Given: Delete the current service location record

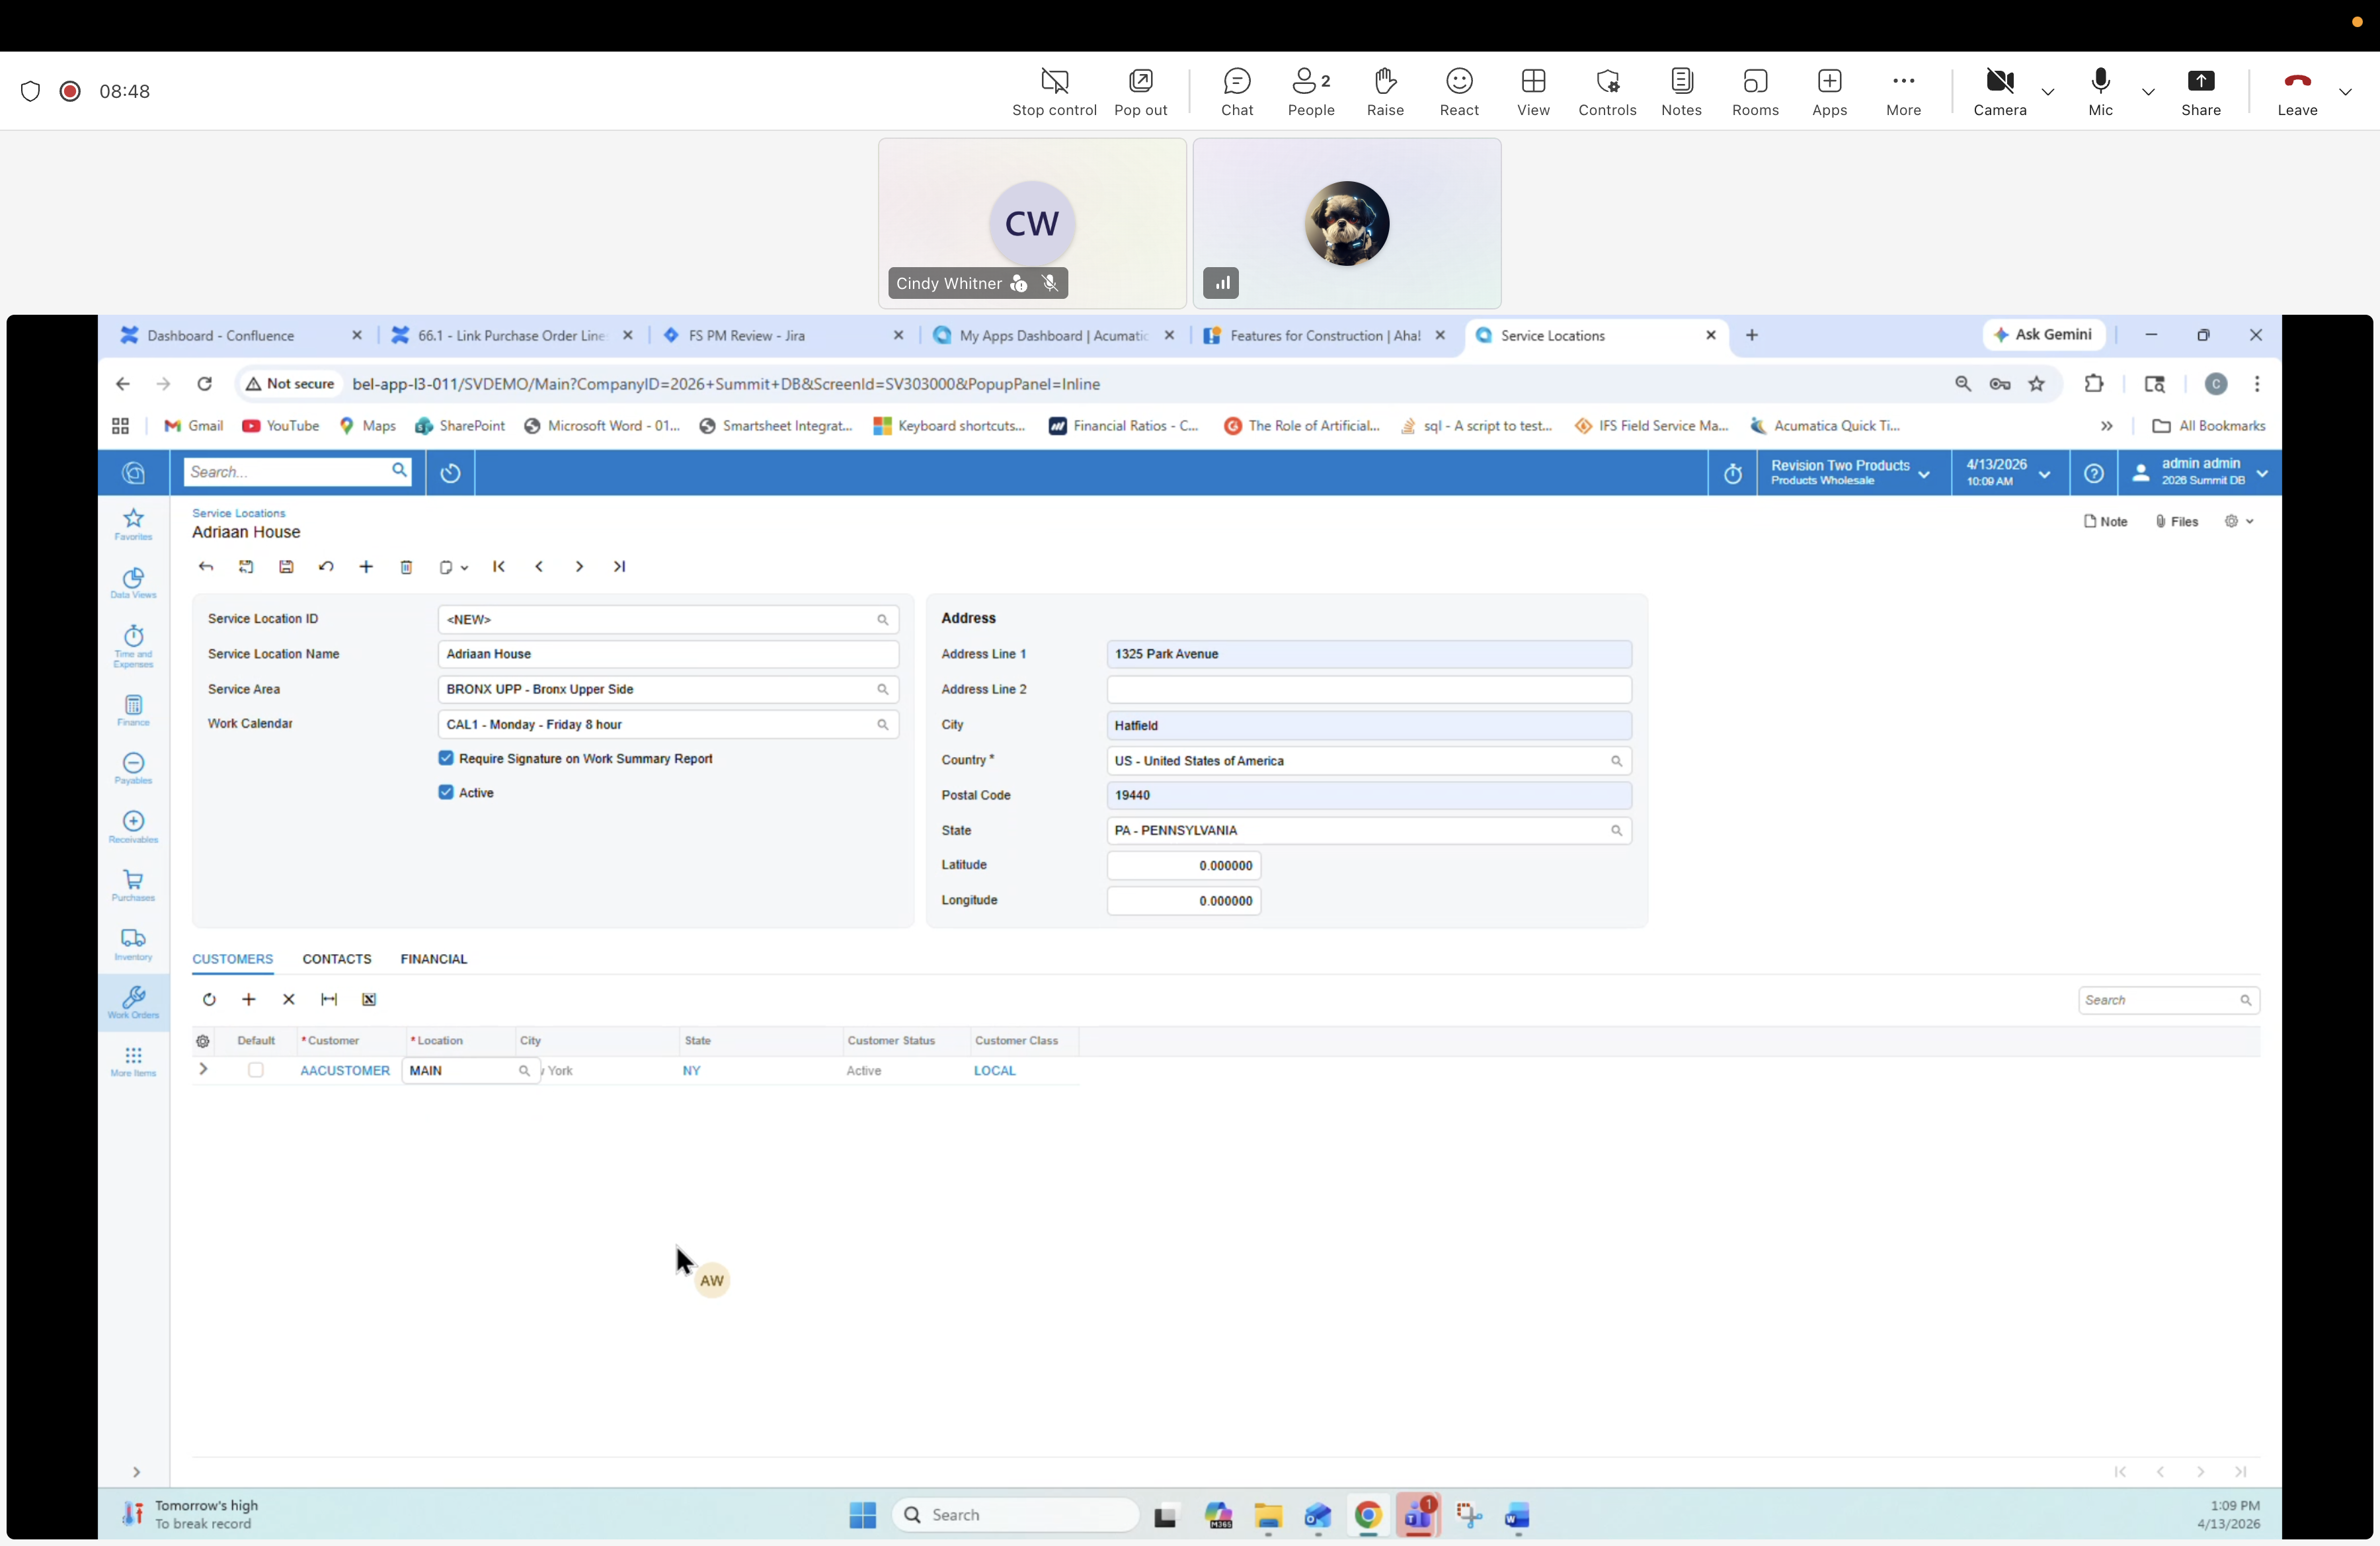Looking at the screenshot, I should click(x=407, y=566).
